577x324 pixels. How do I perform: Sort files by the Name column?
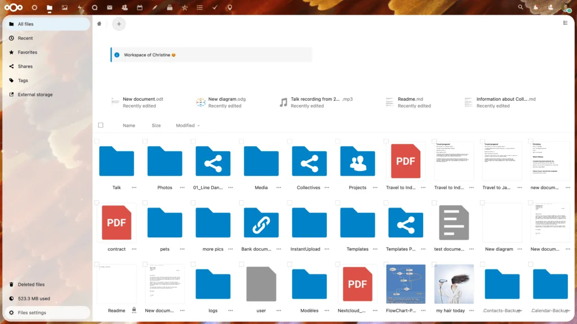point(129,125)
